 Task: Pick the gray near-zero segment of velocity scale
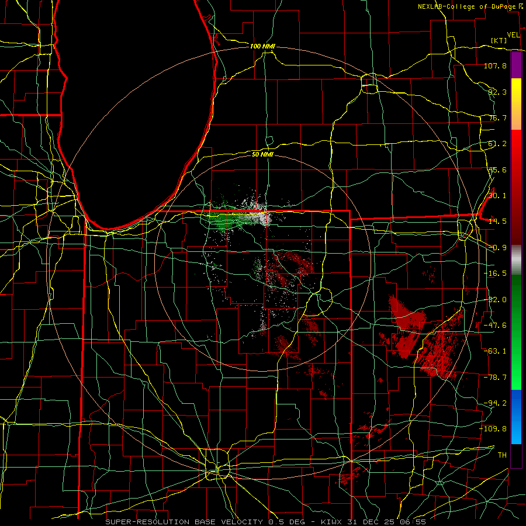516,260
